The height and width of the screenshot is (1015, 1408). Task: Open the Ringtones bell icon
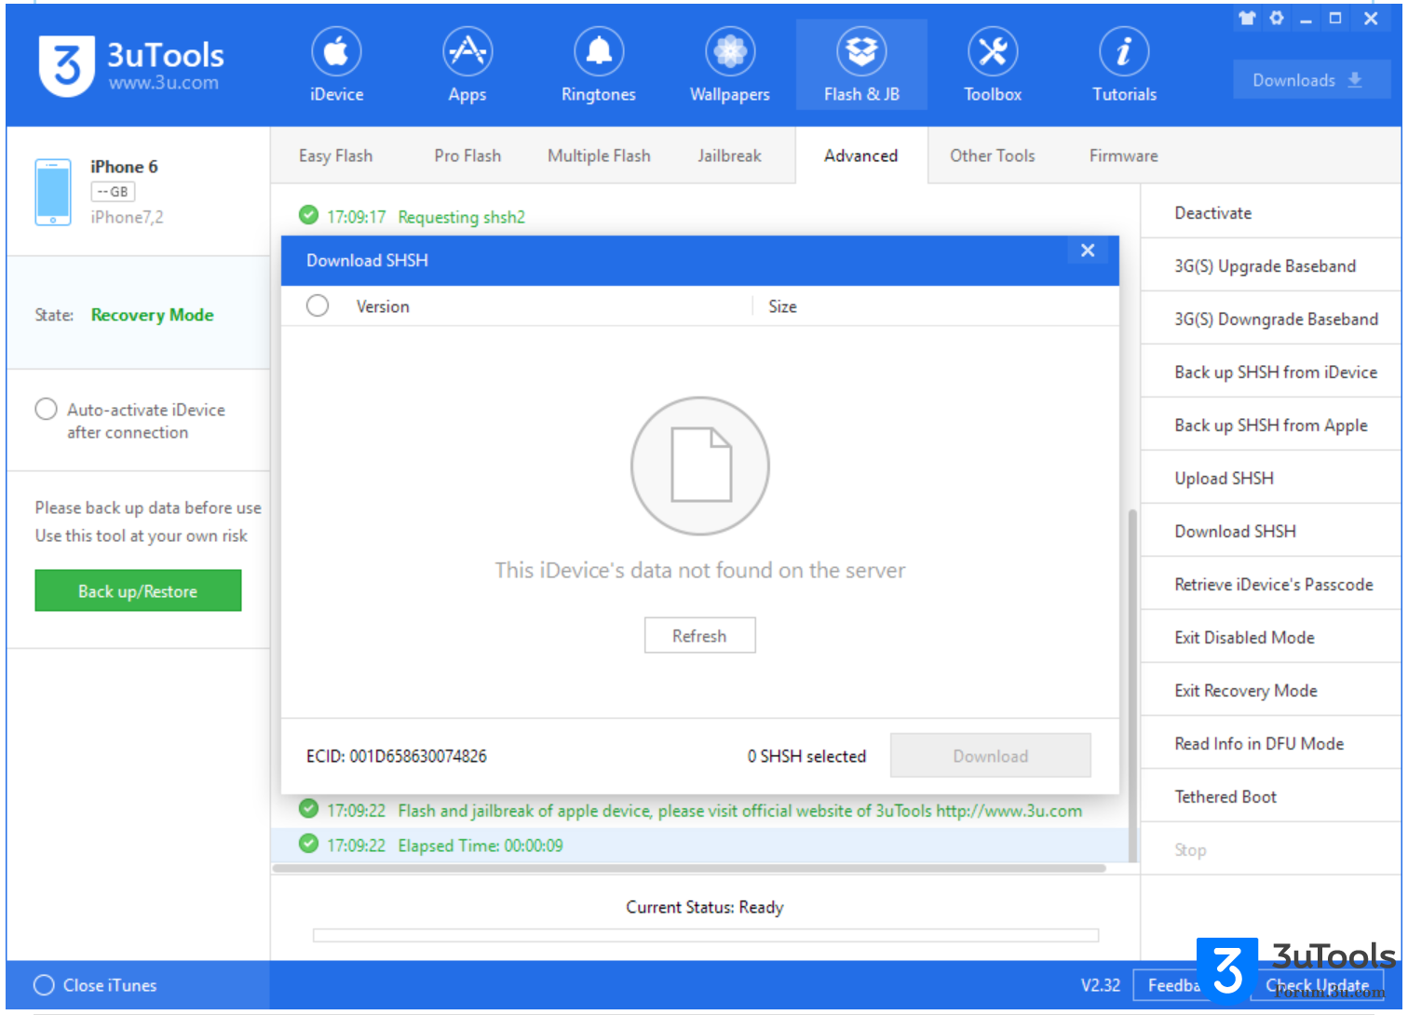pos(599,52)
